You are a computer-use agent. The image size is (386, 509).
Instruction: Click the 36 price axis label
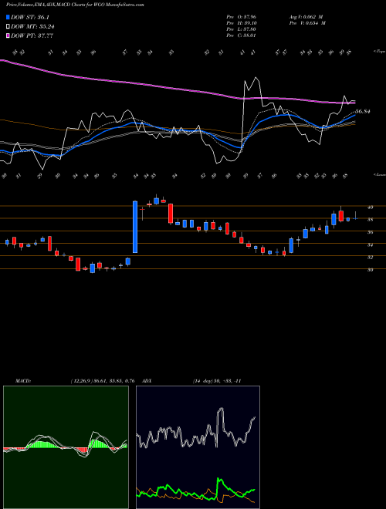[370, 232]
